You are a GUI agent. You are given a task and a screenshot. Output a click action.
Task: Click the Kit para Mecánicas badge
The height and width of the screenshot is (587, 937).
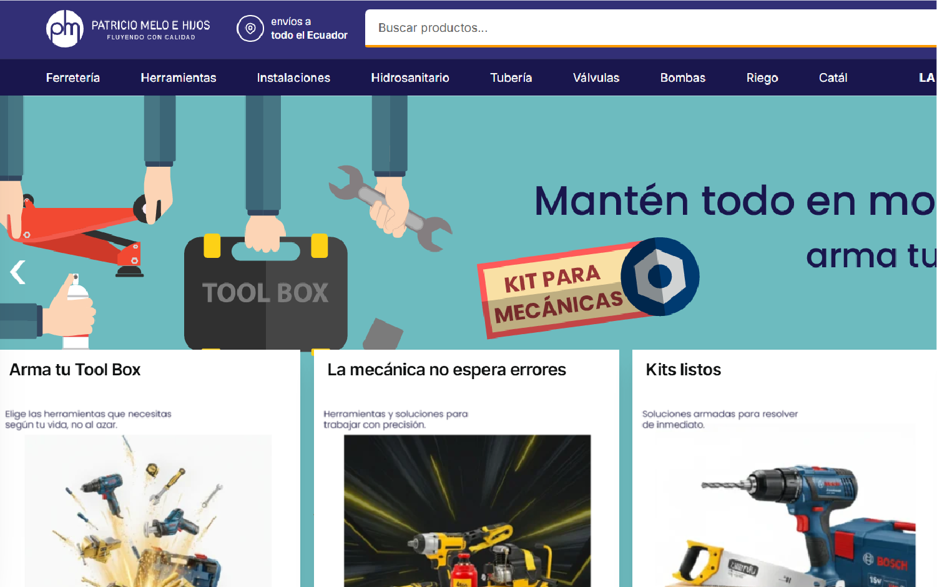588,288
